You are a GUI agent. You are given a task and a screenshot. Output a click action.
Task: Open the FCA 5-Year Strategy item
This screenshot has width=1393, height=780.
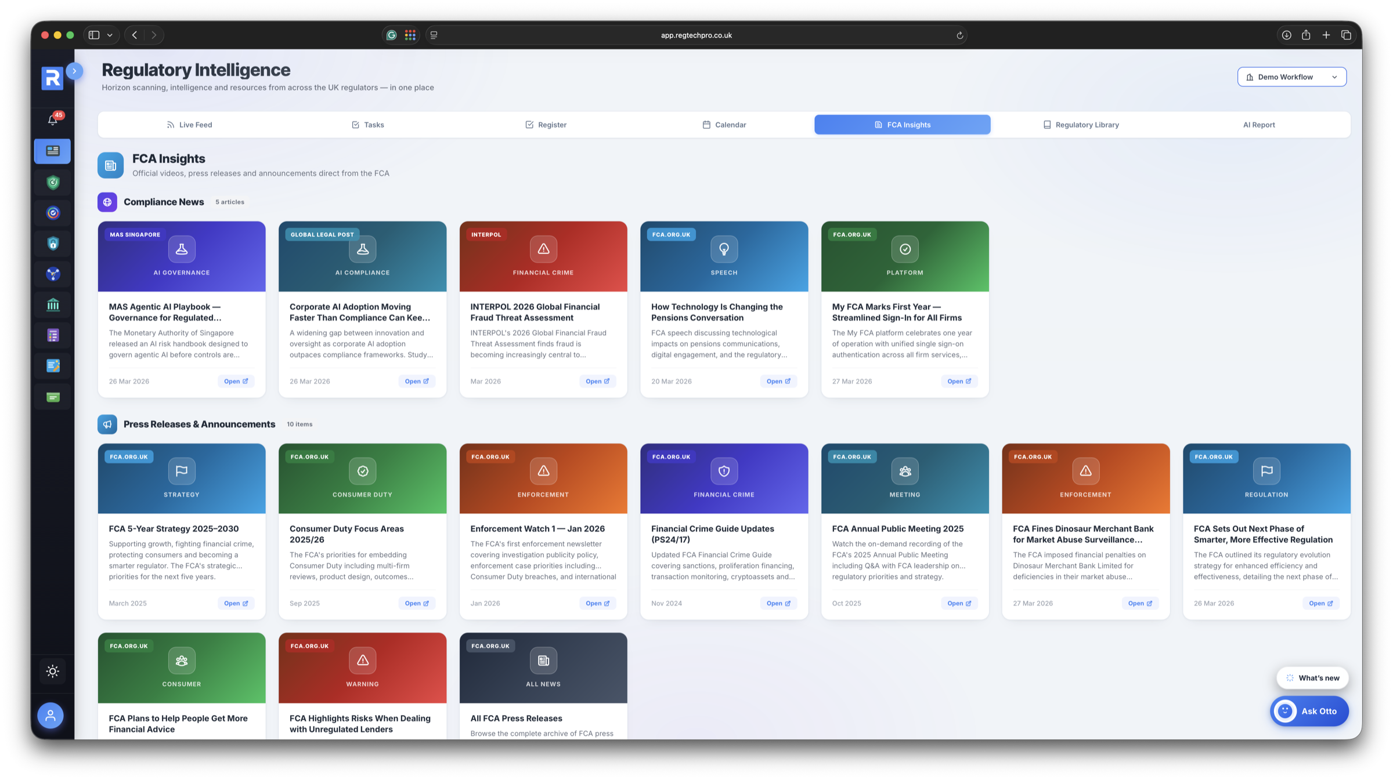[x=236, y=603]
